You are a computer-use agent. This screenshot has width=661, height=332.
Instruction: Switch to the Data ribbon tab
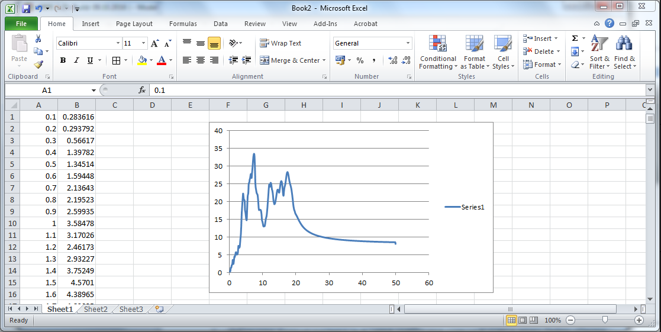click(221, 24)
